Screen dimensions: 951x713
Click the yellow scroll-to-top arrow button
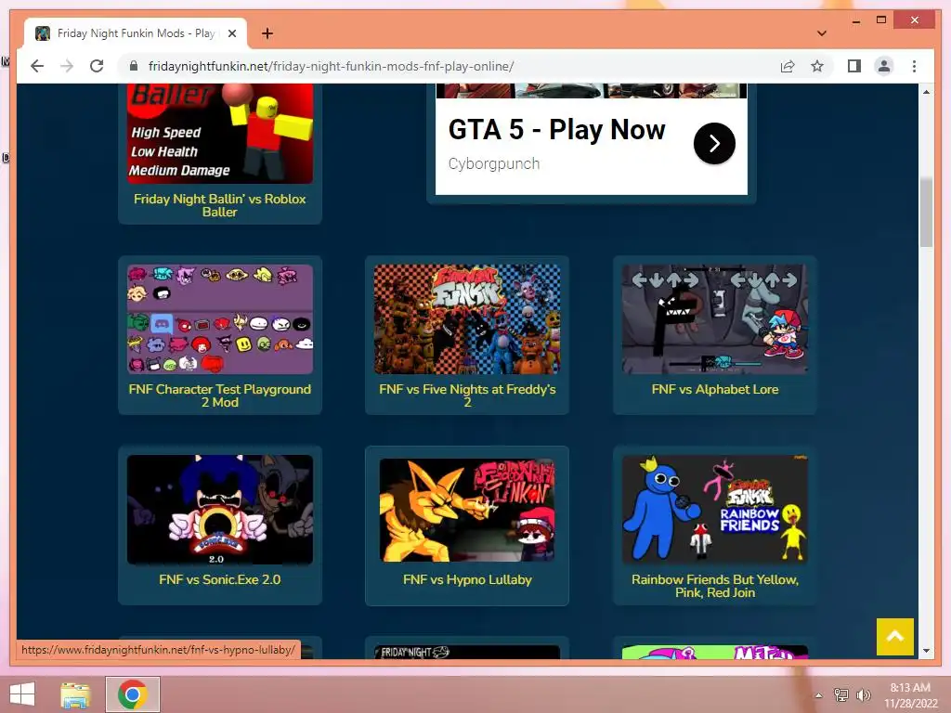coord(894,637)
